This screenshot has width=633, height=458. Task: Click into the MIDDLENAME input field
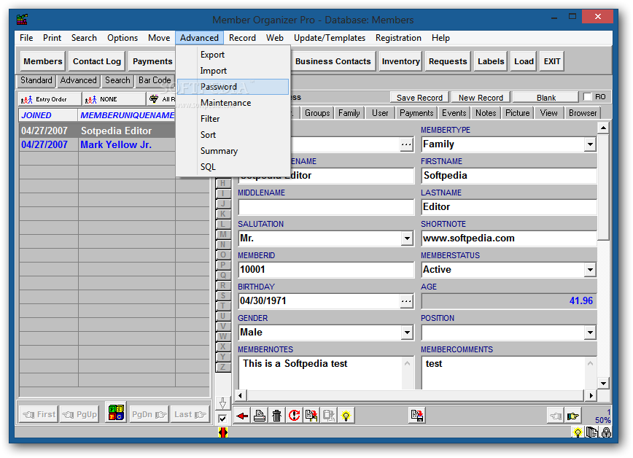coord(326,207)
